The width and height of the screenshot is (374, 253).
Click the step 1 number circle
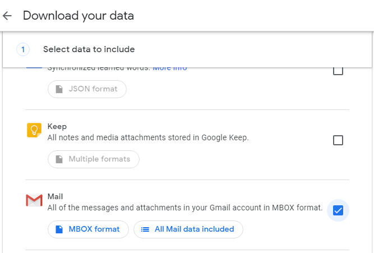(23, 49)
